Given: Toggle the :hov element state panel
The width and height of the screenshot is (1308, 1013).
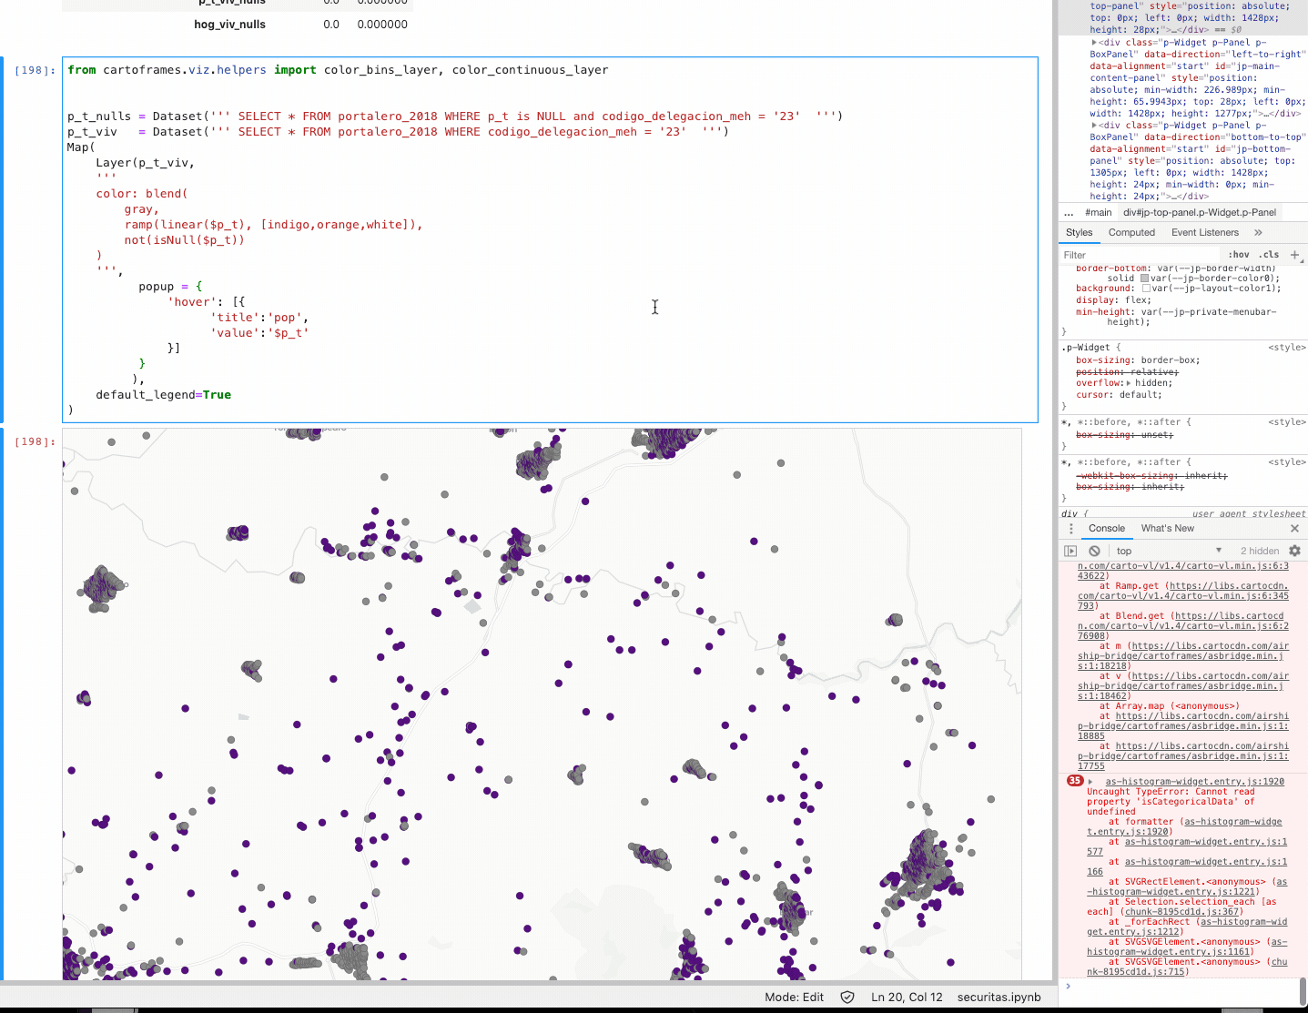Looking at the screenshot, I should coord(1239,255).
